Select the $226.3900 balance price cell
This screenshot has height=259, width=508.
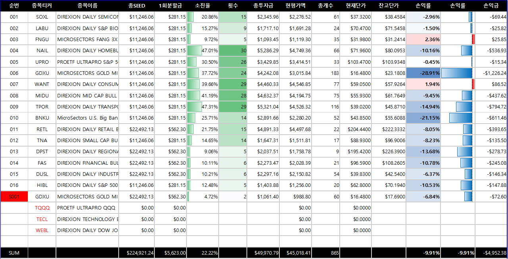coord(389,152)
